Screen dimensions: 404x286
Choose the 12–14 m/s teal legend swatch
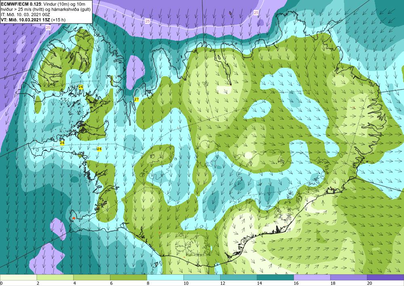coord(239,278)
